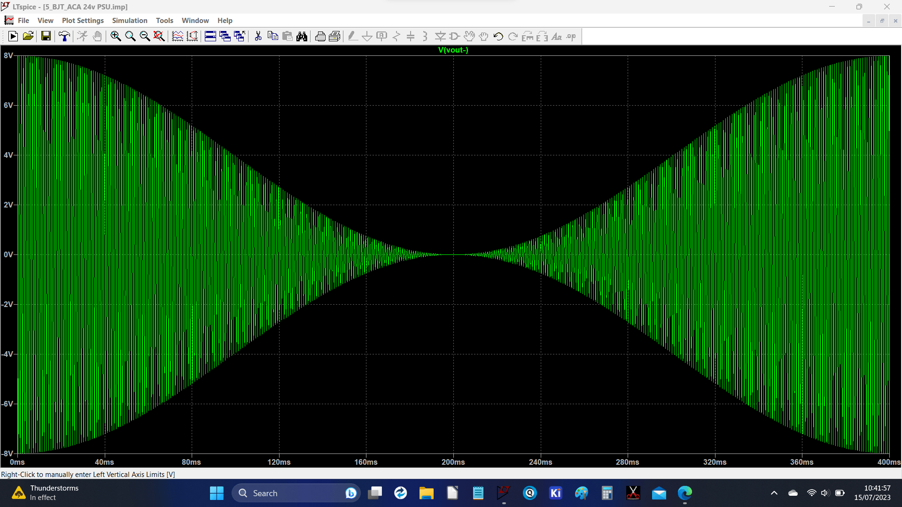Click the Halt simulation running-man icon
902x507 pixels.
82,36
